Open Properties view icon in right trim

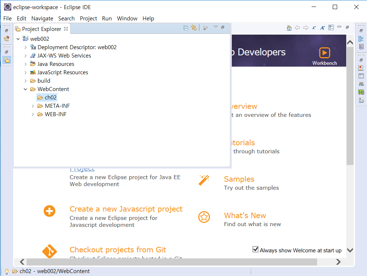click(x=361, y=76)
